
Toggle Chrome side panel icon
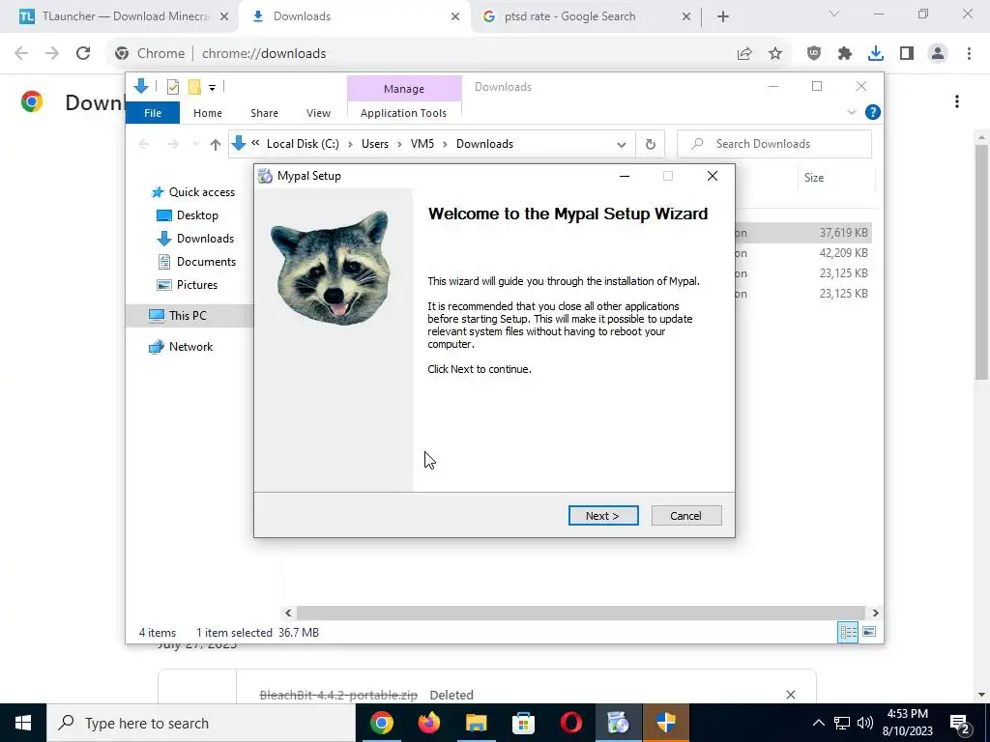[907, 54]
